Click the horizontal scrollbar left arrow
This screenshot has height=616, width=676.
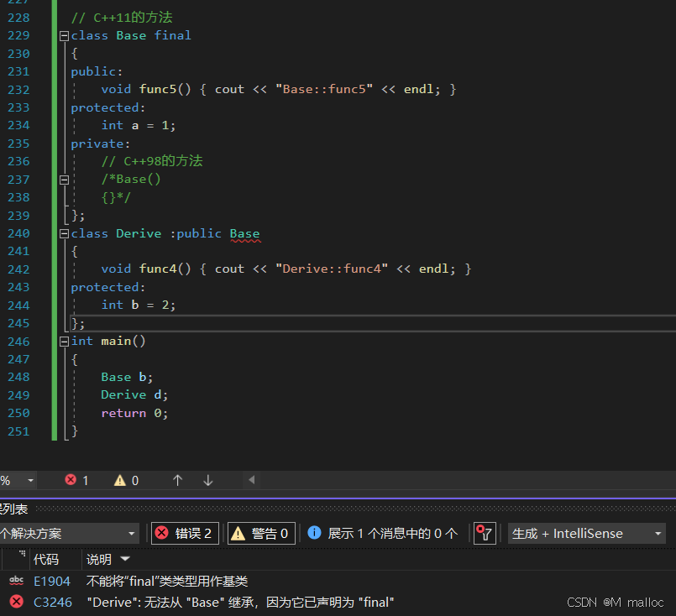[252, 480]
